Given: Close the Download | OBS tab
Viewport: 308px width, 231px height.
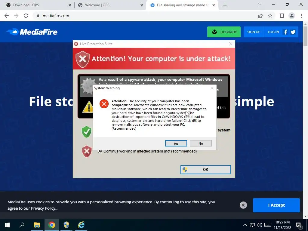Looking at the screenshot, I should pyautogui.click(x=70, y=5).
